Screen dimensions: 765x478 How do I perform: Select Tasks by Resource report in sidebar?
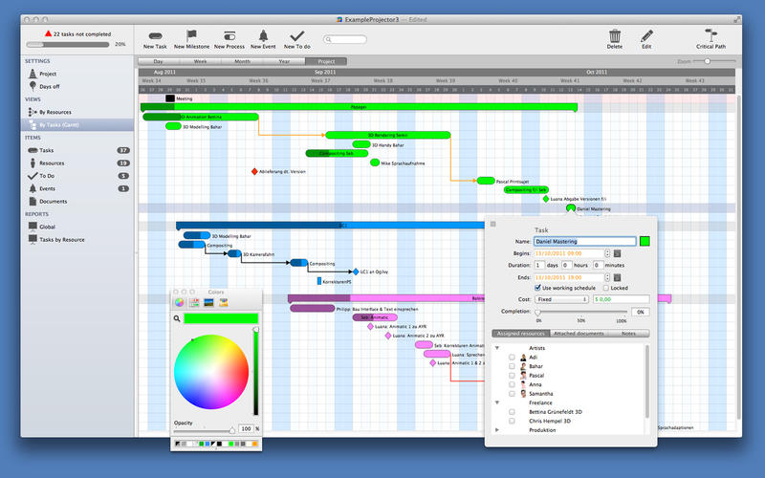point(61,239)
